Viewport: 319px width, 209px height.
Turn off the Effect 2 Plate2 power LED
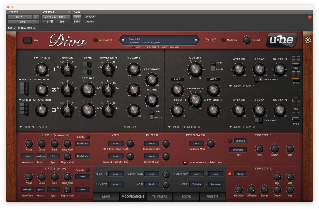(230, 174)
